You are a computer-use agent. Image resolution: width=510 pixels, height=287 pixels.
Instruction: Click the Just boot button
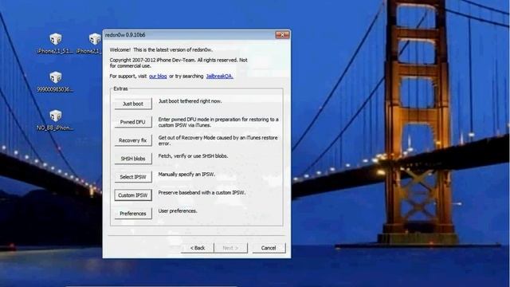133,104
